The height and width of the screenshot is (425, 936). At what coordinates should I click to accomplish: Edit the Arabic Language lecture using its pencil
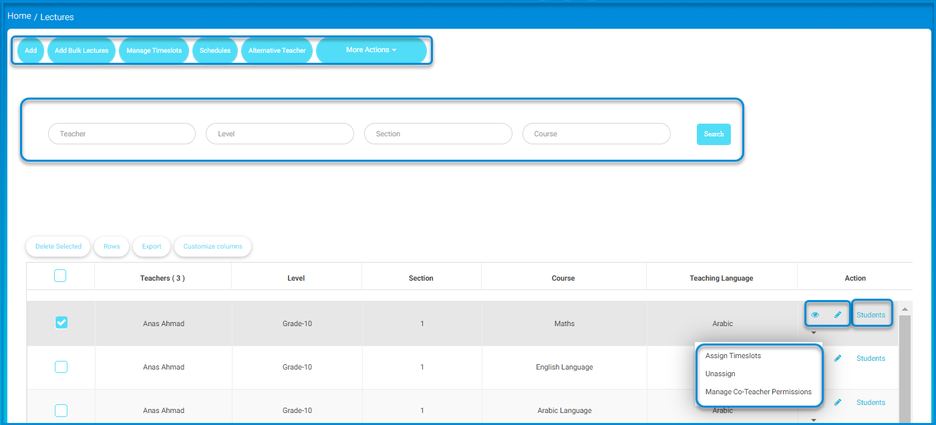point(838,402)
